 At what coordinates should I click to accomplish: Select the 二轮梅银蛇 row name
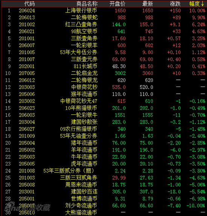click(84, 17)
